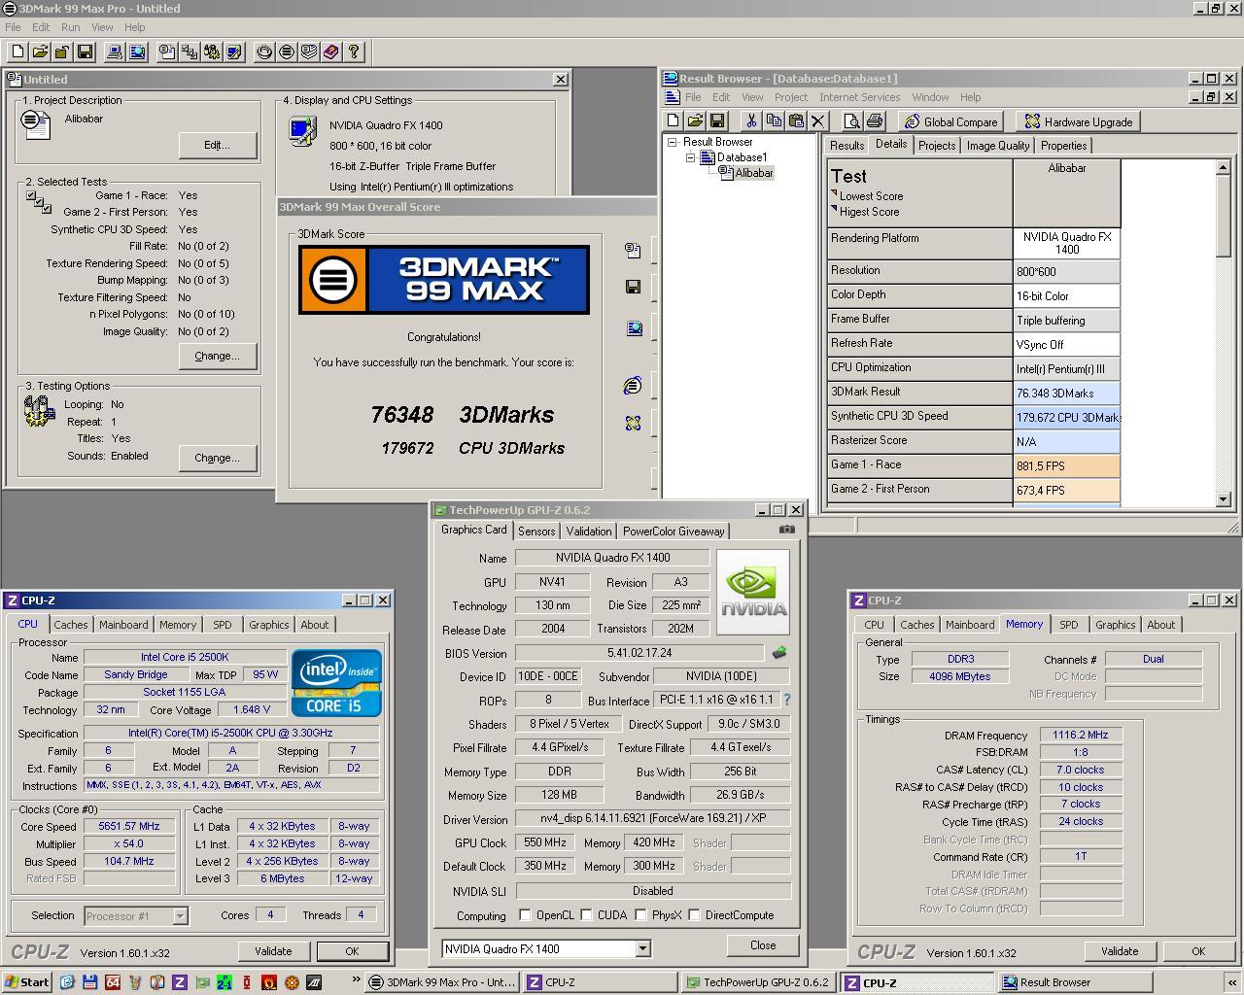Screen dimensions: 1244x995
Task: Click Paste icon in Result Browser toolbar
Action: [796, 120]
